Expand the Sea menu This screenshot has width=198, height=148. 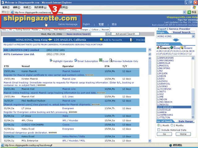(x=5, y=30)
